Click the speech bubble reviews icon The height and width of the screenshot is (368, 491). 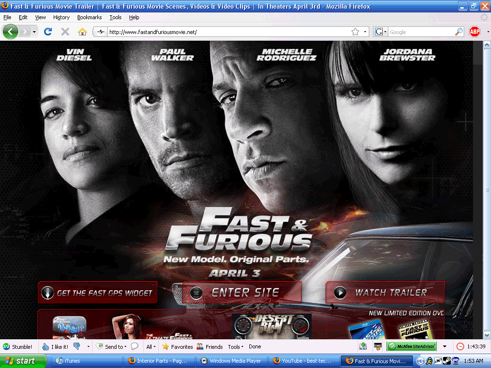coord(135,346)
